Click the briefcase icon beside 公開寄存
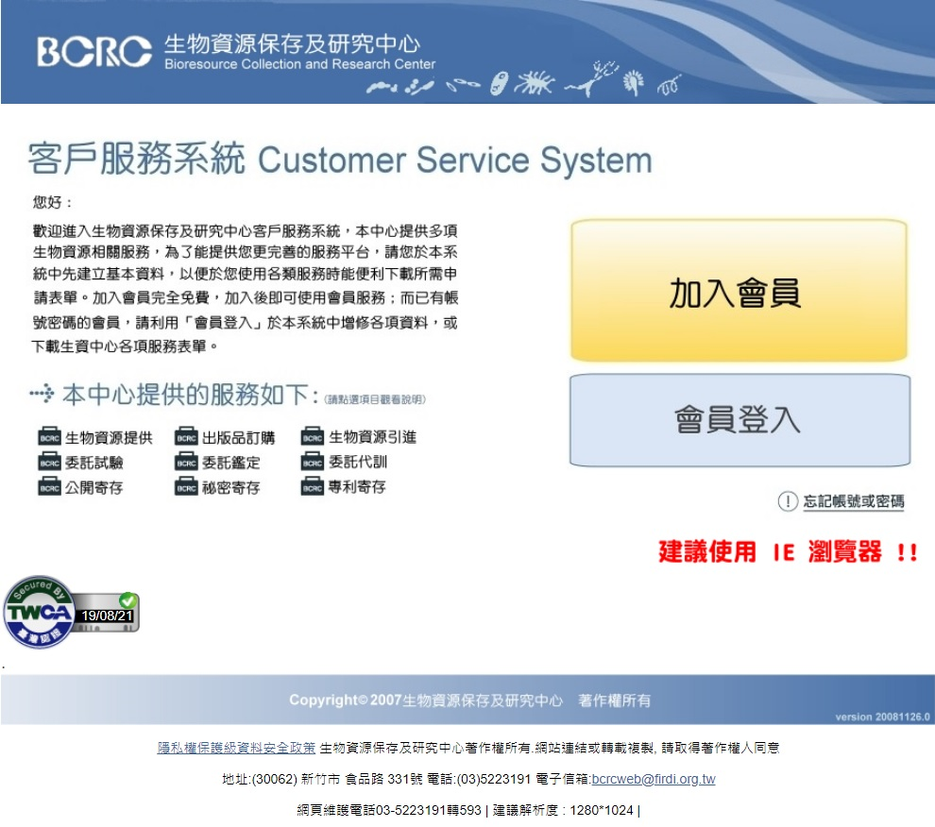Viewport: 935px width, 827px height. tap(49, 486)
